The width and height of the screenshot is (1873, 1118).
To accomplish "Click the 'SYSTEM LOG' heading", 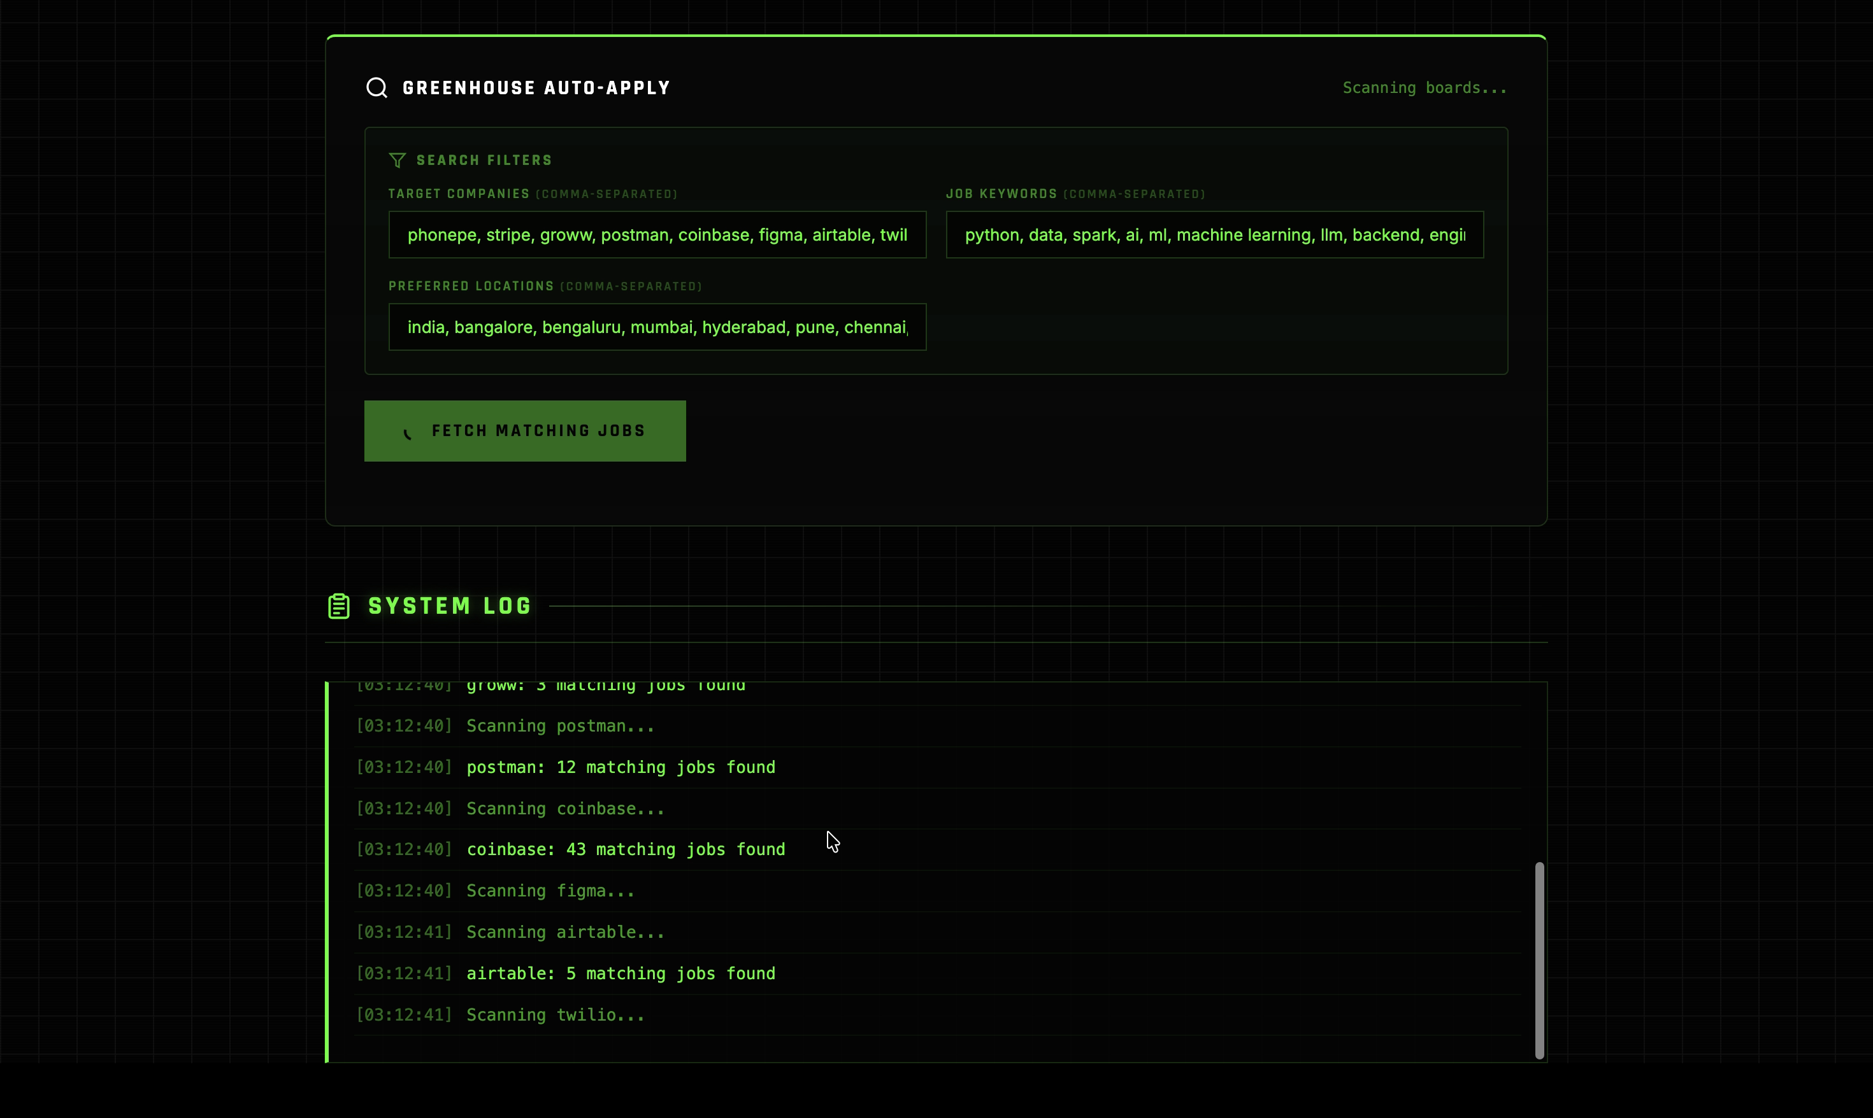I will coord(450,605).
